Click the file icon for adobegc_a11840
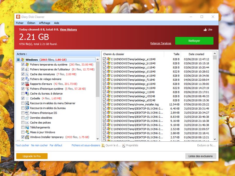This screenshot has height=176, width=235. point(108,59)
